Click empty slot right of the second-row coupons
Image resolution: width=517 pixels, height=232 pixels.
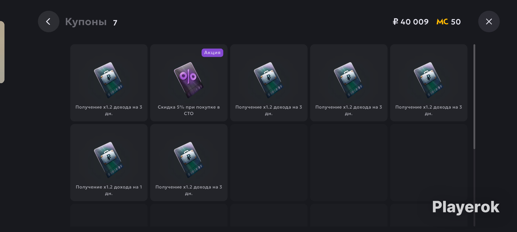point(269,163)
